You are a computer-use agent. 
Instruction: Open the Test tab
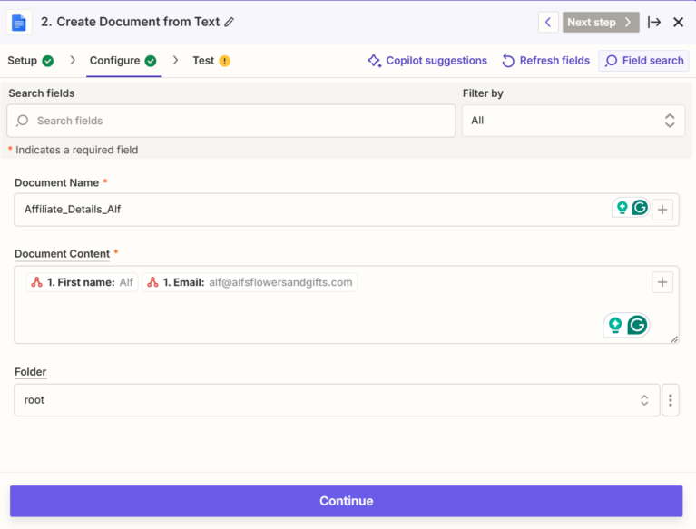coord(211,61)
